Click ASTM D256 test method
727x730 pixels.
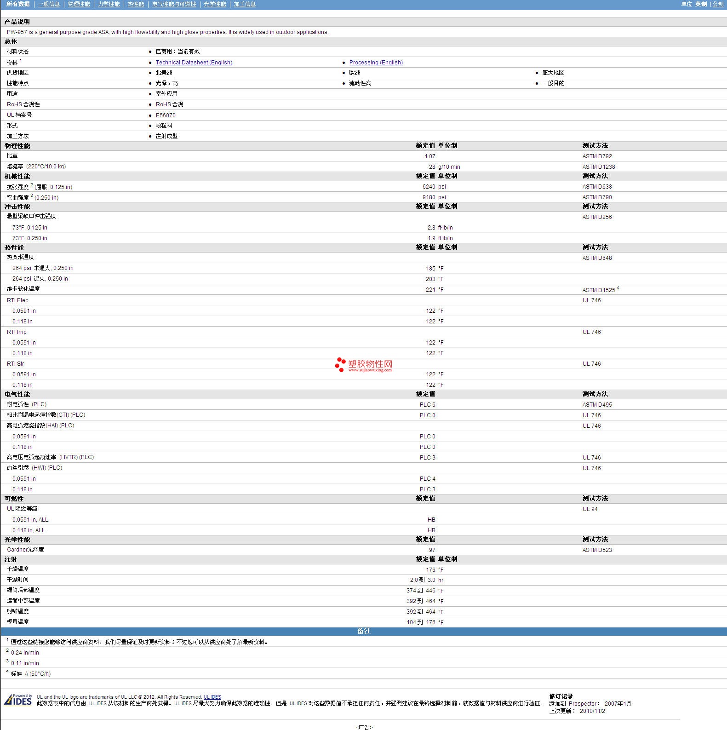(597, 217)
